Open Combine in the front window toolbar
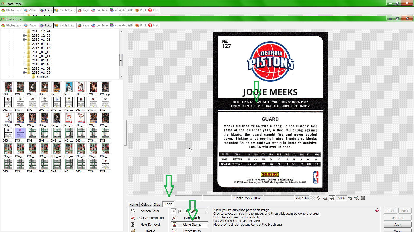Screen dimensions: 414x232 pyautogui.click(x=99, y=25)
